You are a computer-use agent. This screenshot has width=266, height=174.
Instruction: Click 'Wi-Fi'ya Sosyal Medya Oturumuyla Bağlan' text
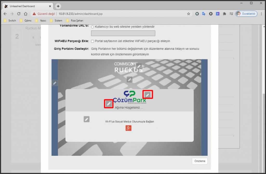click(129, 122)
